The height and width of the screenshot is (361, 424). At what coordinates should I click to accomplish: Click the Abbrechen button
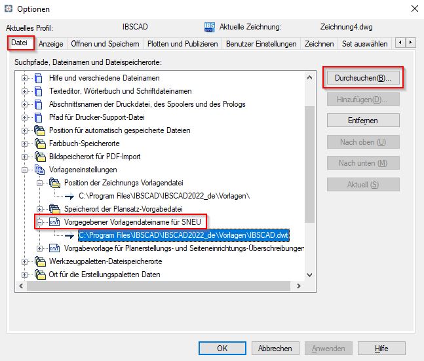pos(275,348)
